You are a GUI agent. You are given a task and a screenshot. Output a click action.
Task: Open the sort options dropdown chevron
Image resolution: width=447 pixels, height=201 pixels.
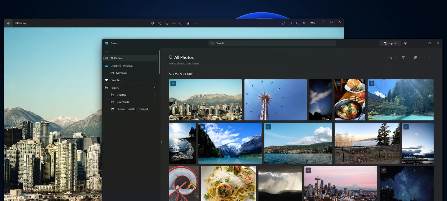click(x=396, y=58)
